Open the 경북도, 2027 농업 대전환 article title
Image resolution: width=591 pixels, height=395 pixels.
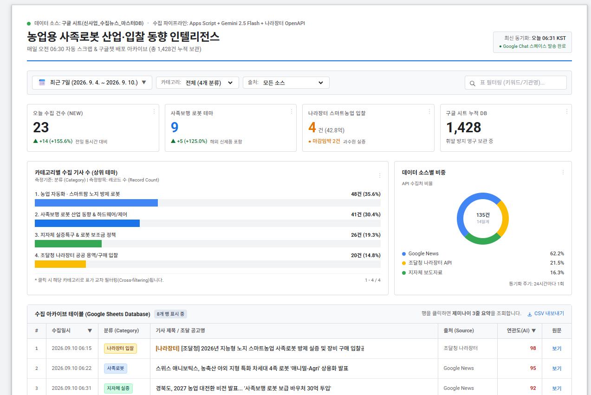(243, 389)
